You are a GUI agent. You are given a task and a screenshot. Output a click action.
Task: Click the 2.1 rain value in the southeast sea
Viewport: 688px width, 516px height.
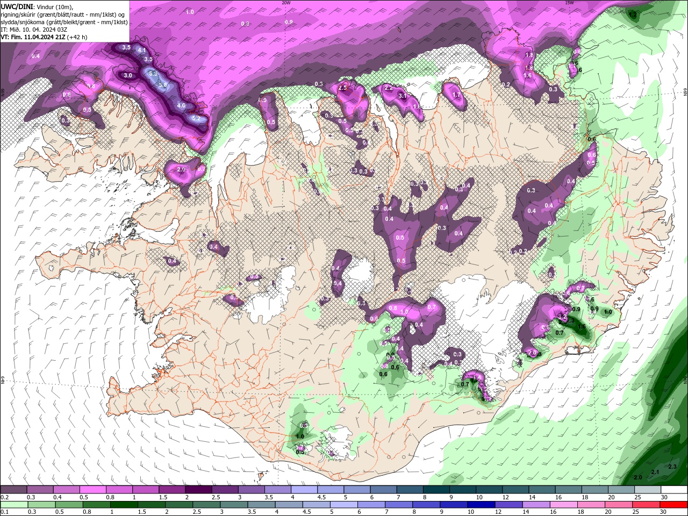[655, 472]
